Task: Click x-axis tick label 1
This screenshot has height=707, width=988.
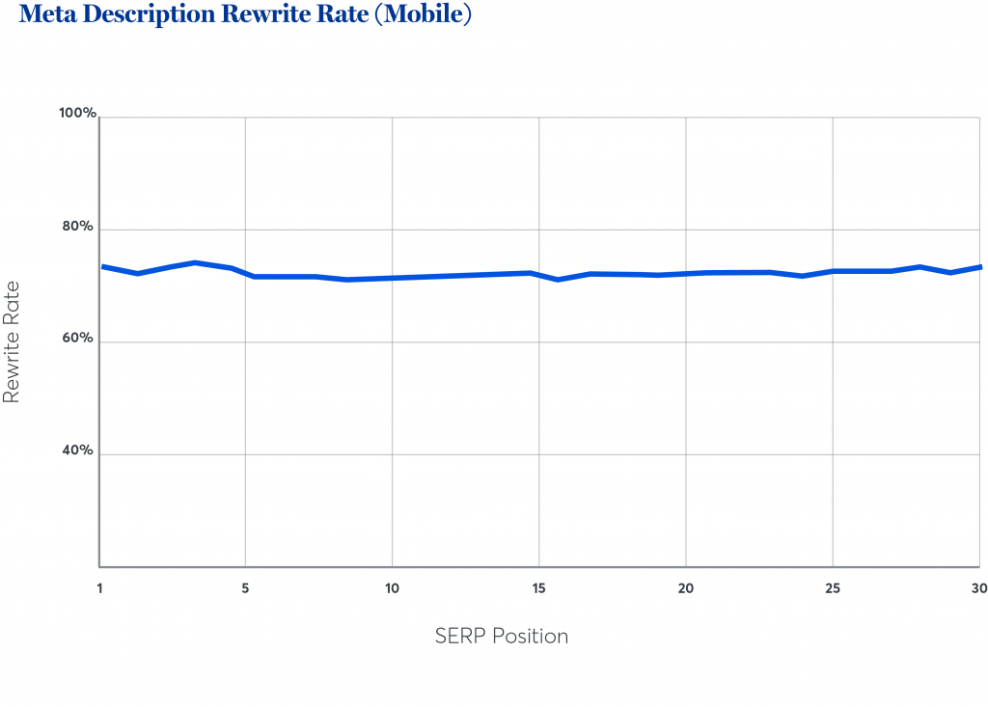Action: (99, 588)
